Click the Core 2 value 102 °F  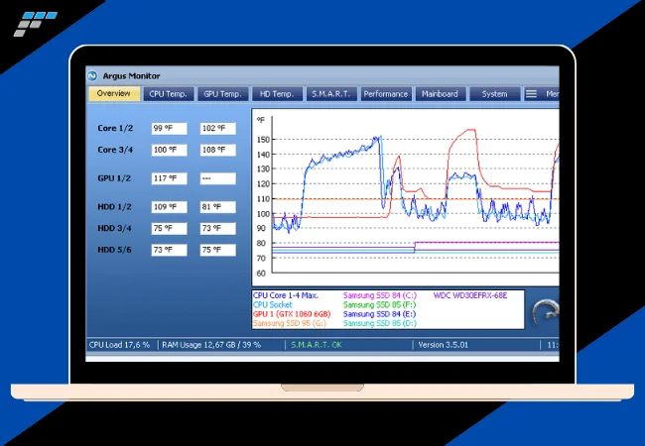click(218, 129)
